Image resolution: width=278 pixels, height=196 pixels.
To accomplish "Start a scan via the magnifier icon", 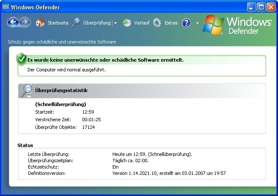I will pos(76,23).
